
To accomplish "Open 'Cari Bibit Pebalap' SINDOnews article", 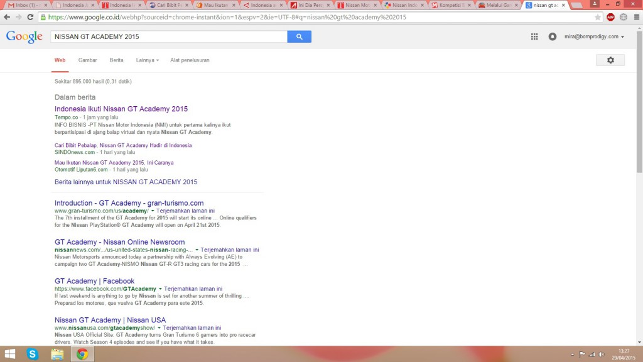I will (123, 145).
